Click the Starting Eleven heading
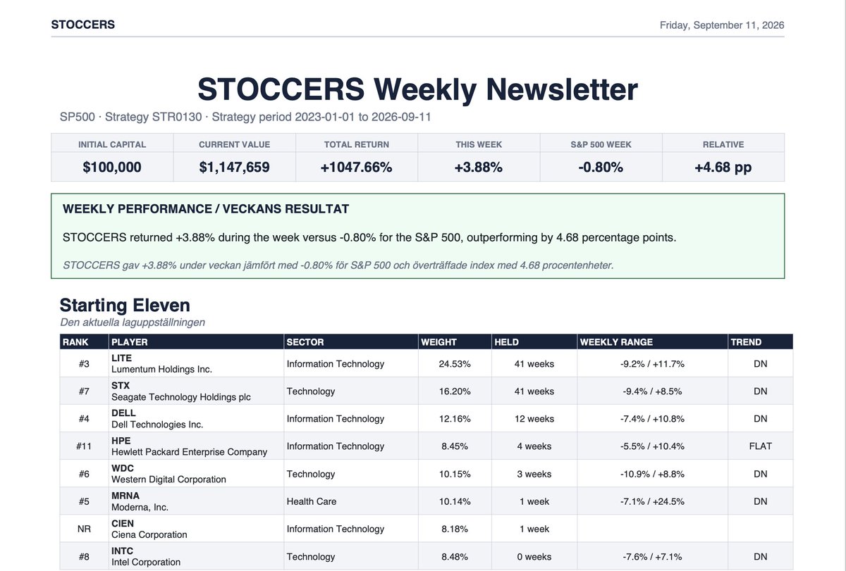This screenshot has height=571, width=846. click(125, 305)
